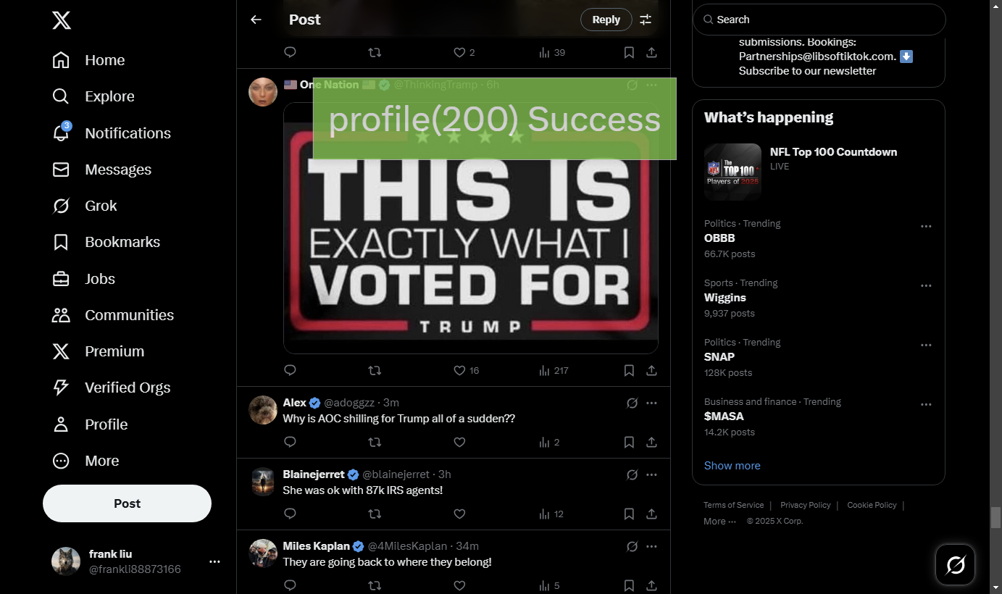This screenshot has height=594, width=1002.
Task: Open more options on Alex's reply
Action: coord(651,403)
